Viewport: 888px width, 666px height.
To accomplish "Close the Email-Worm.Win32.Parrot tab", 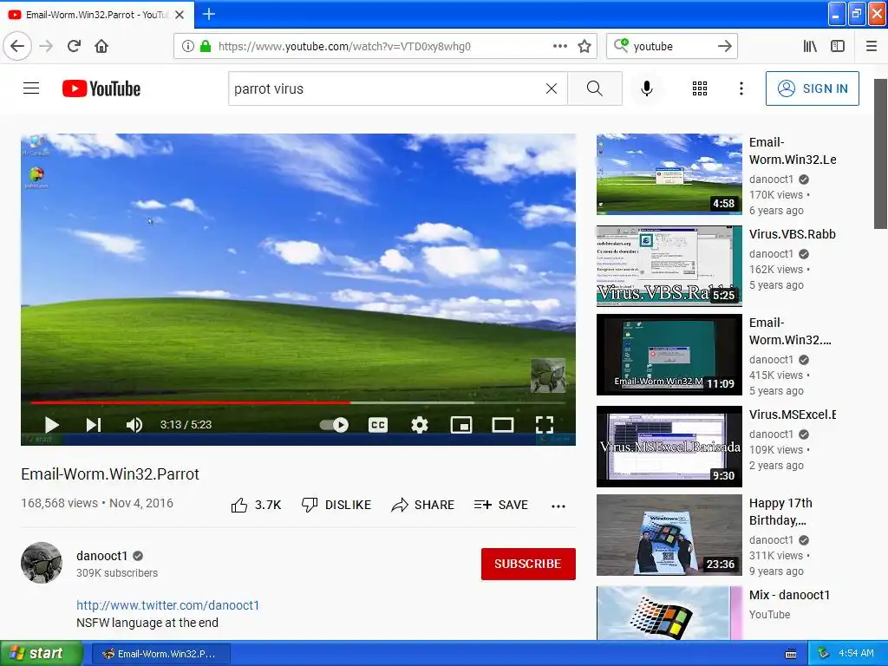I will pyautogui.click(x=180, y=15).
